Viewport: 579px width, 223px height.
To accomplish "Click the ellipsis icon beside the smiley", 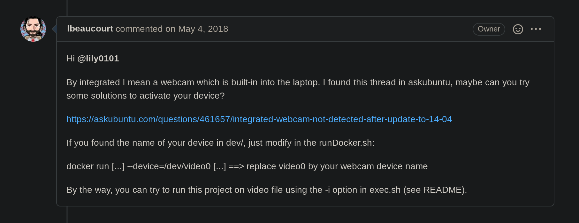I will pos(536,29).
